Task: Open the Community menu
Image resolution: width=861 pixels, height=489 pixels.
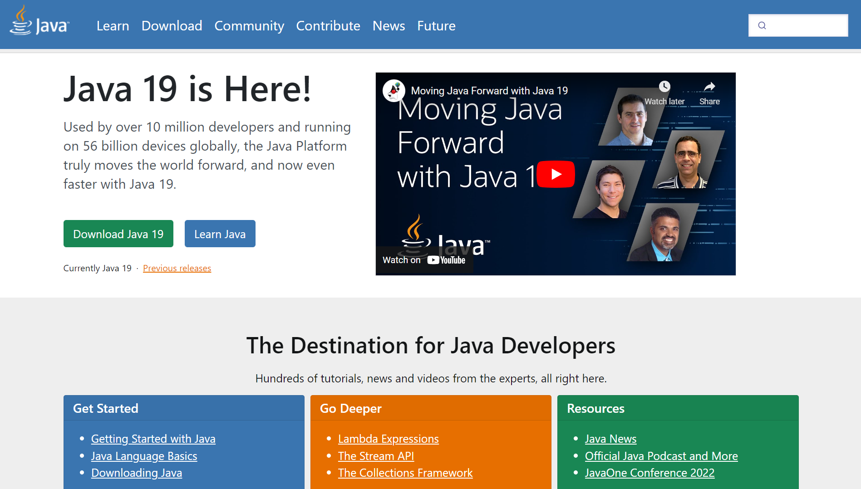Action: click(x=249, y=26)
